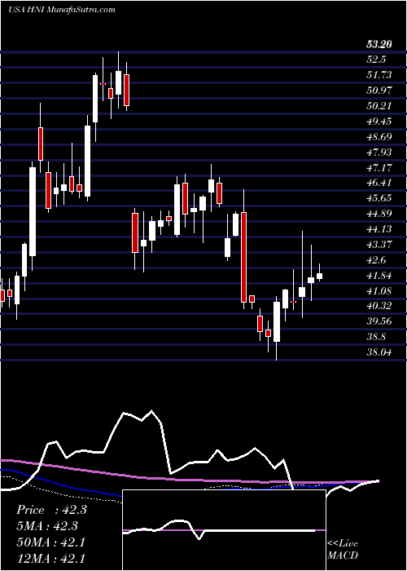Click the <<Live MACD label

343,549
